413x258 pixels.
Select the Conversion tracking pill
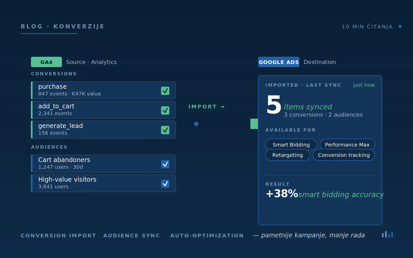click(x=344, y=155)
